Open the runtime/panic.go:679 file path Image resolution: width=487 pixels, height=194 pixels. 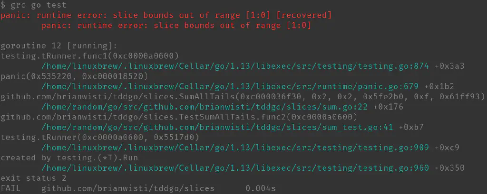click(x=230, y=86)
